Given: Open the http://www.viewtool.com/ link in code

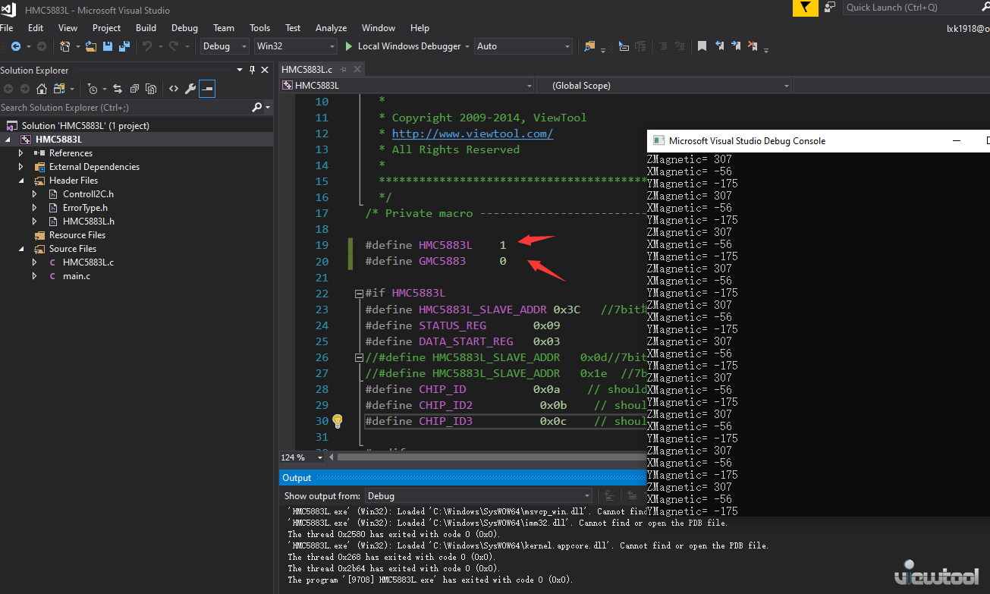Looking at the screenshot, I should 473,134.
